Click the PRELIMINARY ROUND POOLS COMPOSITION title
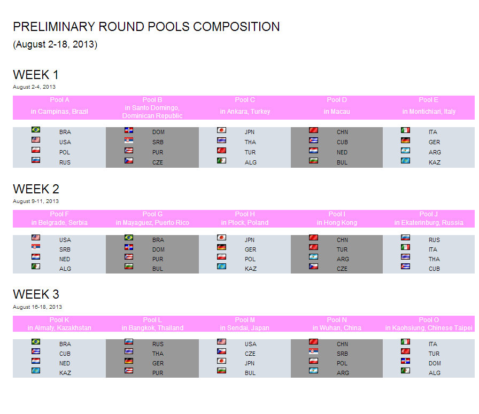The height and width of the screenshot is (414, 479). click(x=146, y=27)
